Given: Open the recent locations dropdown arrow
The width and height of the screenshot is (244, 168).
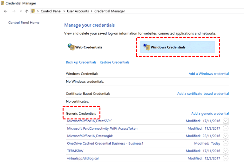Looking at the screenshot, I should [21, 11].
